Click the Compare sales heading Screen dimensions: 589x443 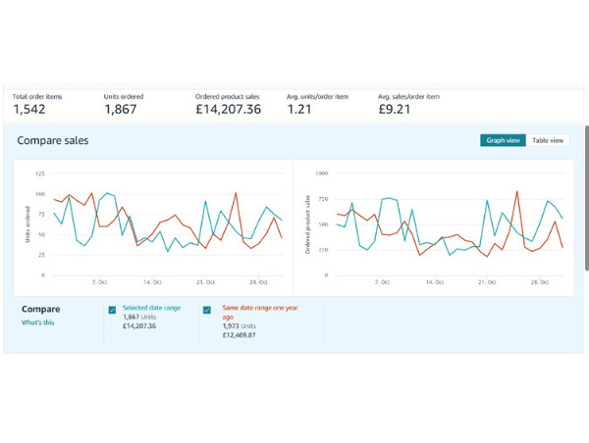coord(53,141)
